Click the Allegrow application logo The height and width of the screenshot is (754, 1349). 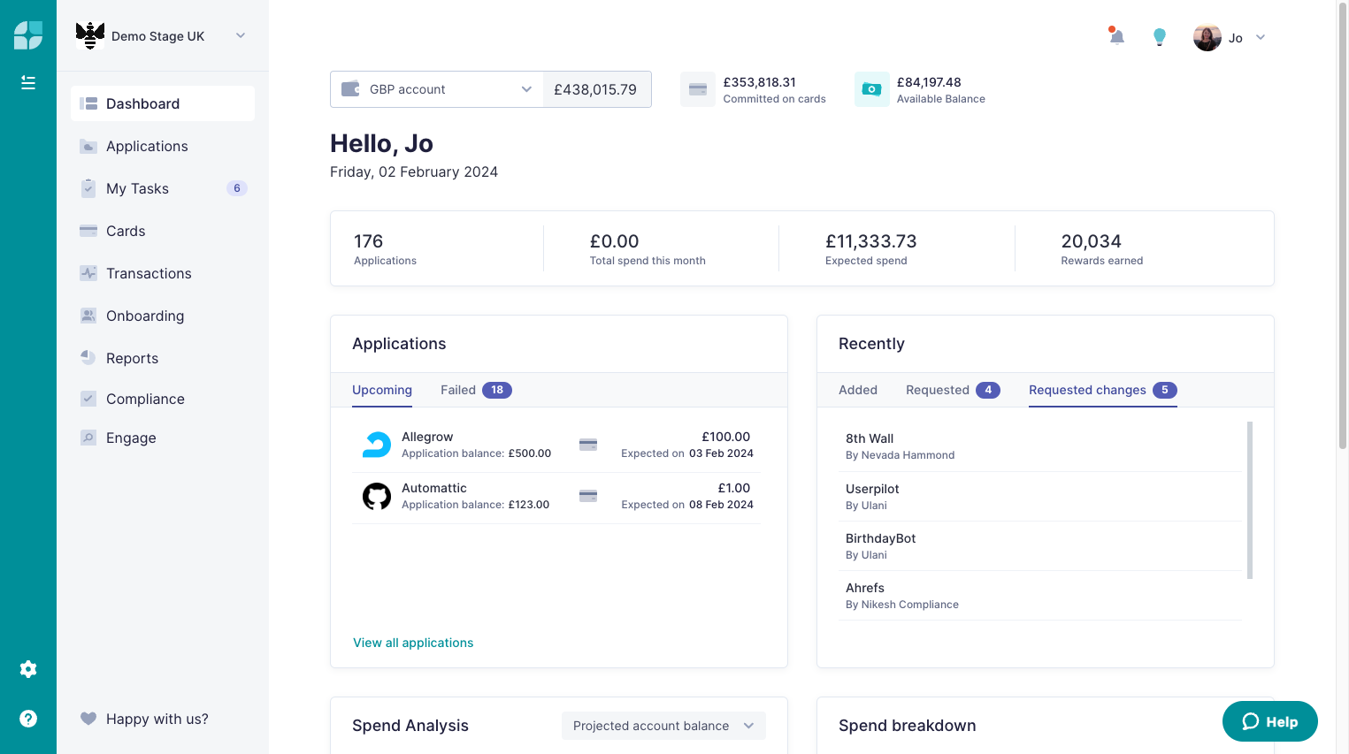tap(377, 445)
